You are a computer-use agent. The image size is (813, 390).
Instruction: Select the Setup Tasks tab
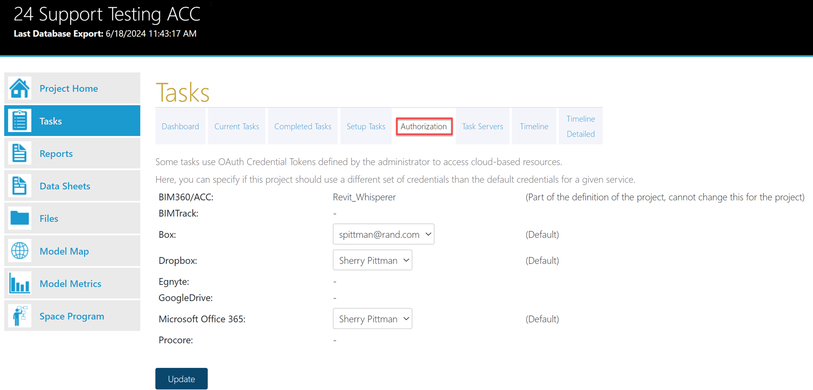(x=366, y=126)
